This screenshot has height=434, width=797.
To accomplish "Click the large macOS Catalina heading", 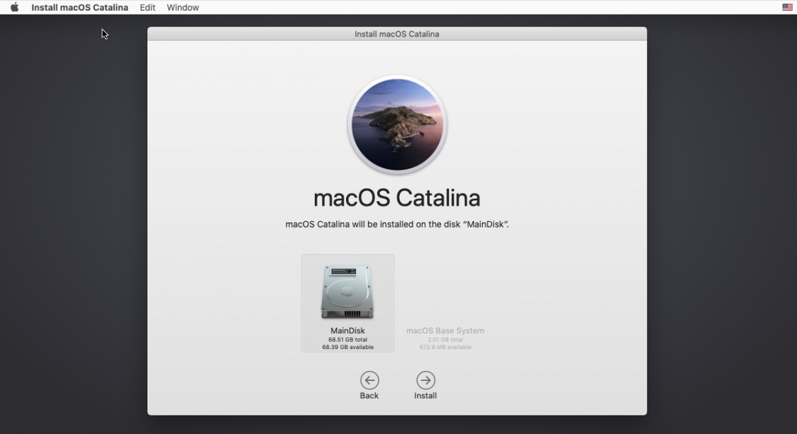I will (397, 198).
